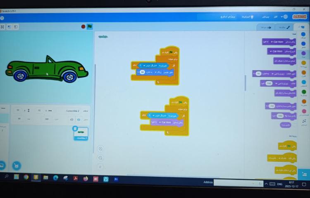Image resolution: width=310 pixels, height=198 pixels.
Task: Reset workspace zoom with the equals button
Action: coord(100,167)
